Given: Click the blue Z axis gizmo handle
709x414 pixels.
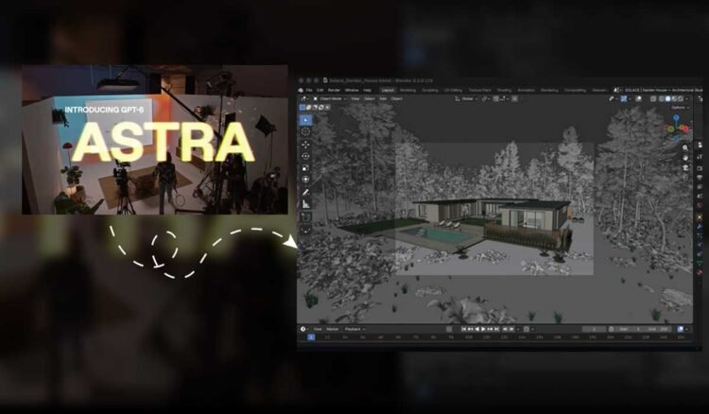Looking at the screenshot, I should [x=676, y=118].
